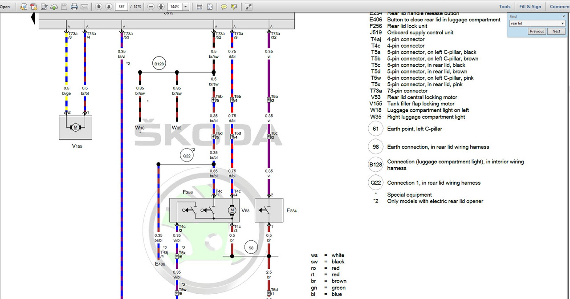Add a sticky note comment
This screenshot has width=570, height=299.
tap(224, 7)
